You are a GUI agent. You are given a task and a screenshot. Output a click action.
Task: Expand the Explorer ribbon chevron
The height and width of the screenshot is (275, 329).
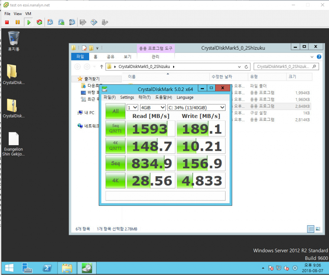tap(312, 57)
